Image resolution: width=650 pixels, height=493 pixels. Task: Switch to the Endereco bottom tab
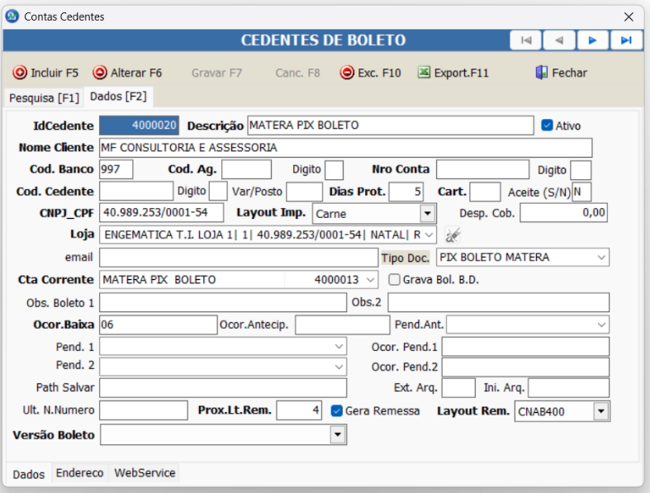pos(79,473)
